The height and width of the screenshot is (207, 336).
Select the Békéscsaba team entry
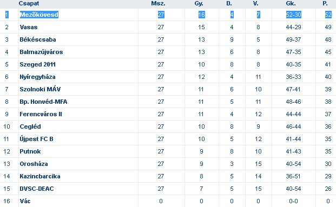[x=38, y=39]
